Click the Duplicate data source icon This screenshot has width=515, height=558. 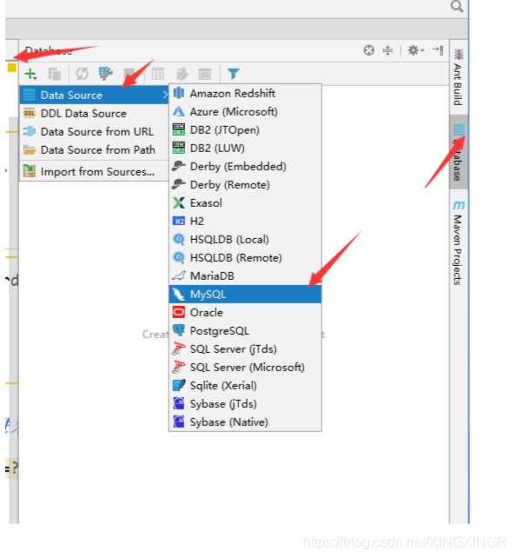[x=54, y=74]
